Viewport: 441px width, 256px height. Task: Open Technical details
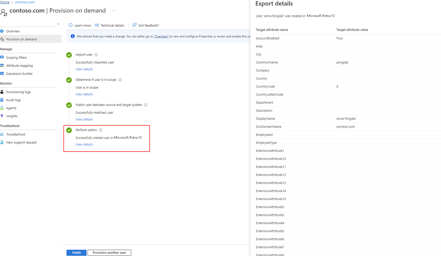pyautogui.click(x=110, y=25)
